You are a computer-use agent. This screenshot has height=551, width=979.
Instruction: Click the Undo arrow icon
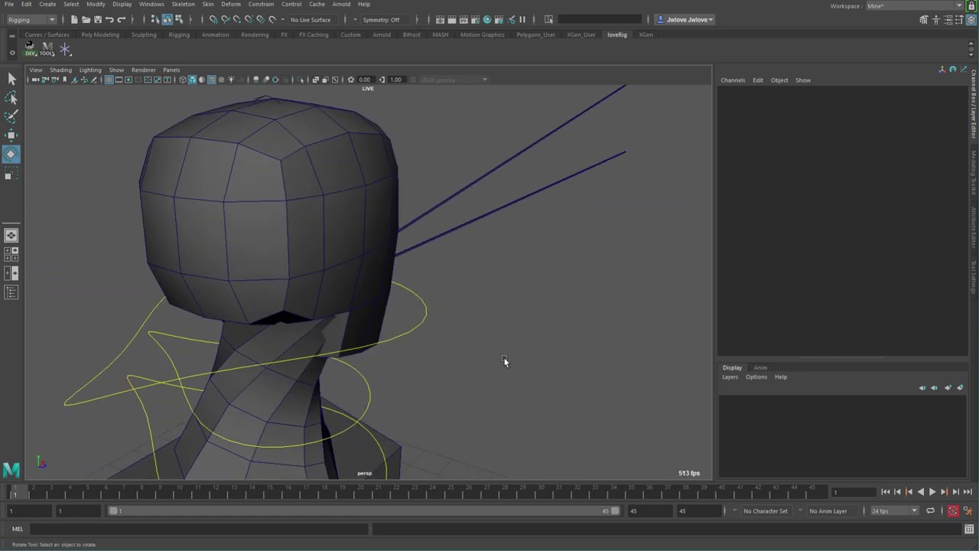(109, 19)
